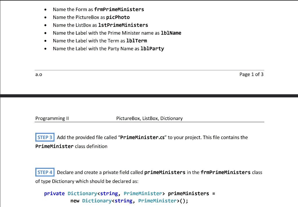298x207 pixels.
Task: Click the STEP 3 badge
Action: (45, 137)
